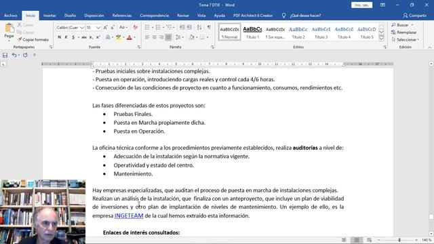Viewport: 434px width, 244px height.
Task: Open the Vista tab
Action: (x=201, y=16)
